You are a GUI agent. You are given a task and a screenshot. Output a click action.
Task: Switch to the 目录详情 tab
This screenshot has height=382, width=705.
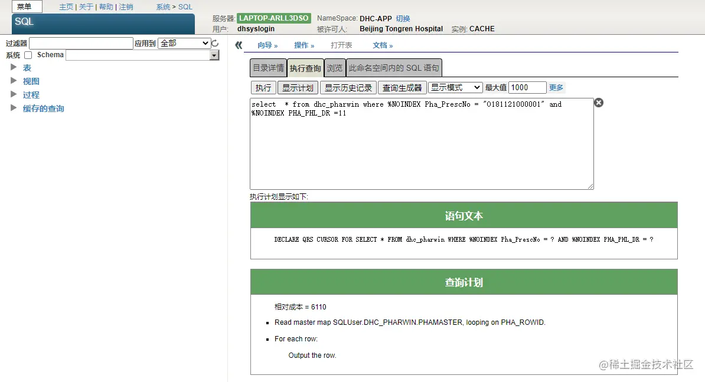point(269,68)
